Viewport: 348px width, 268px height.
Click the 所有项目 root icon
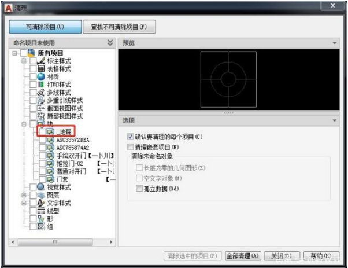(31, 53)
